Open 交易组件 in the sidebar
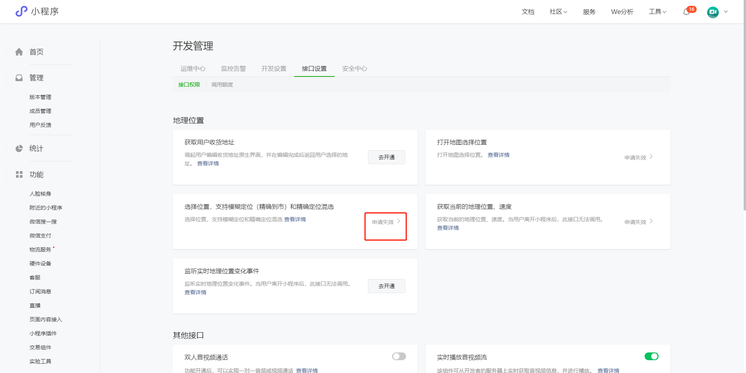This screenshot has height=373, width=746. coord(40,347)
